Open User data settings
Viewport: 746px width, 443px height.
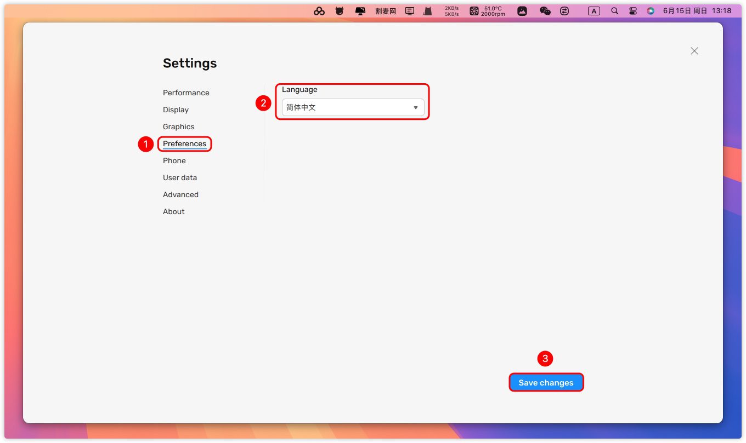179,177
